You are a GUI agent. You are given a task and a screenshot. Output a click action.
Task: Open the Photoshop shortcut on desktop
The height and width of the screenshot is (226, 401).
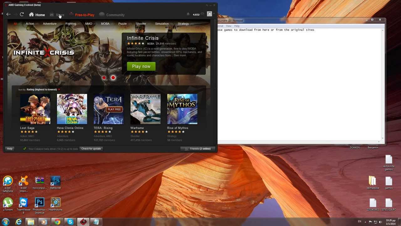pos(39,206)
